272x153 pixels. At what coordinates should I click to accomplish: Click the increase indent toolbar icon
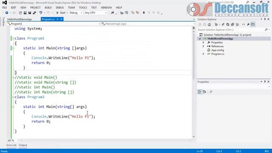click(x=127, y=13)
